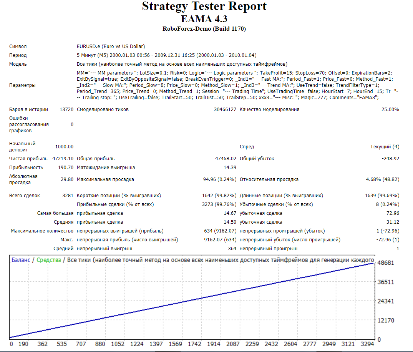Click the Общий убыток label
The height and width of the screenshot is (352, 413).
point(257,159)
